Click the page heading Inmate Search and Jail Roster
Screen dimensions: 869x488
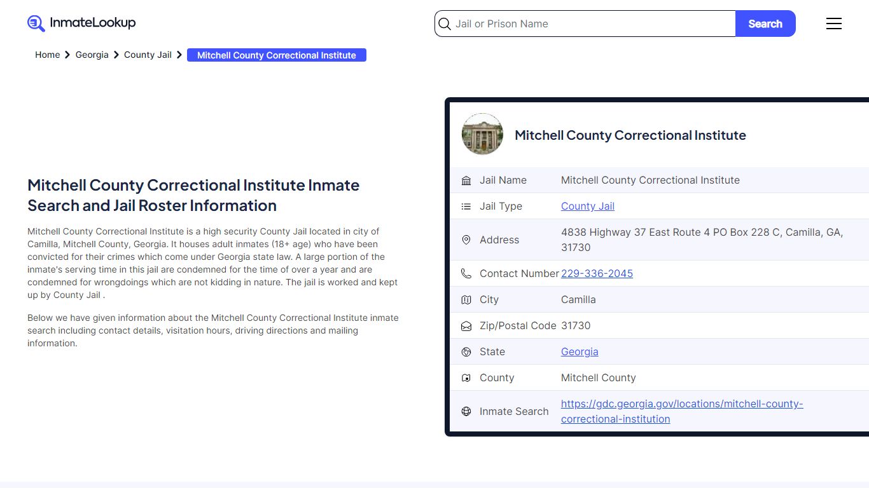point(193,195)
